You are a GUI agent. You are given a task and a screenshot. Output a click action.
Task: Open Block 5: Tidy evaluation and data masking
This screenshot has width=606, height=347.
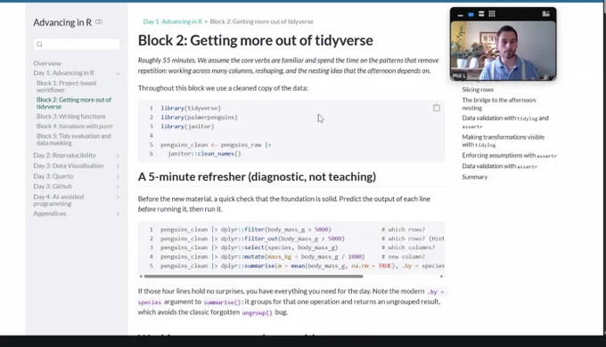[x=73, y=140]
